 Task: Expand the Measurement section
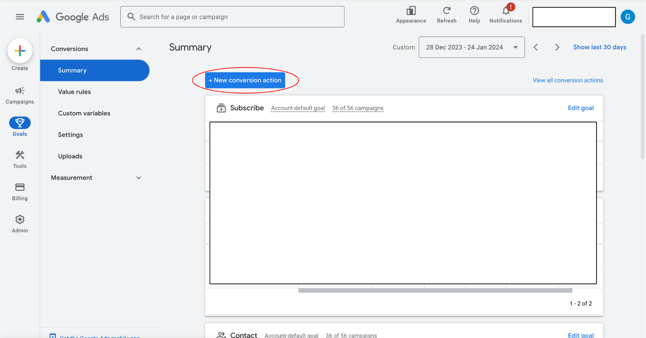[139, 178]
